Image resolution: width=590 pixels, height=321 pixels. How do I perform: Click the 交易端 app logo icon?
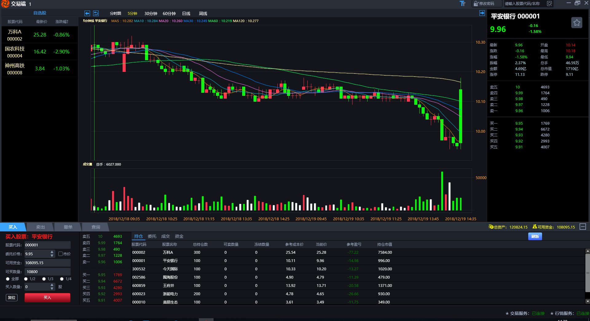(x=5, y=4)
